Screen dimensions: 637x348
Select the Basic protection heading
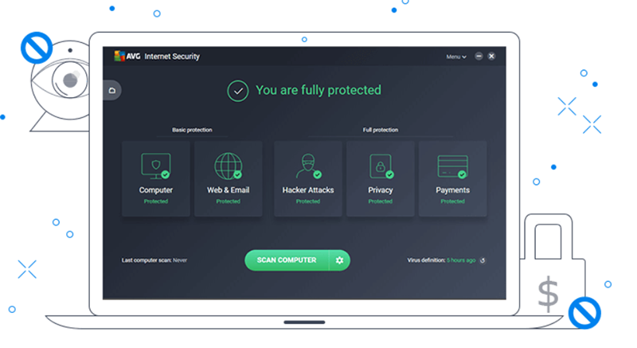192,130
